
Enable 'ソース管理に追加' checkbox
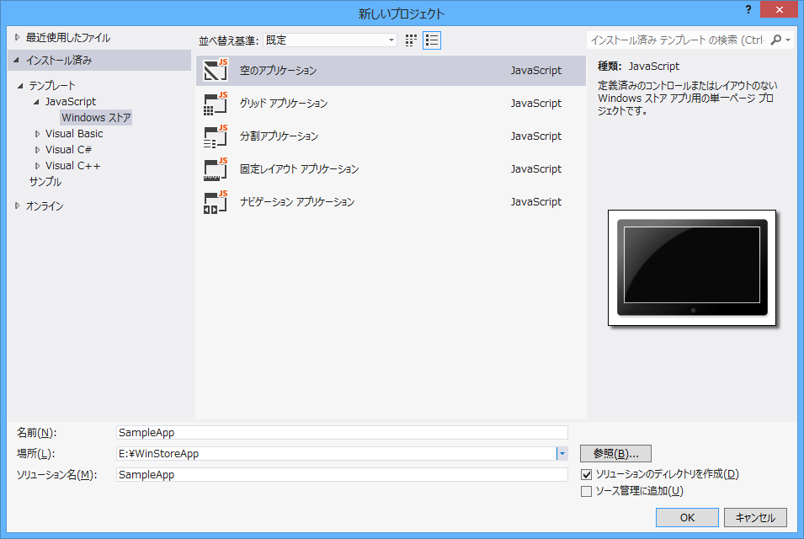[586, 491]
